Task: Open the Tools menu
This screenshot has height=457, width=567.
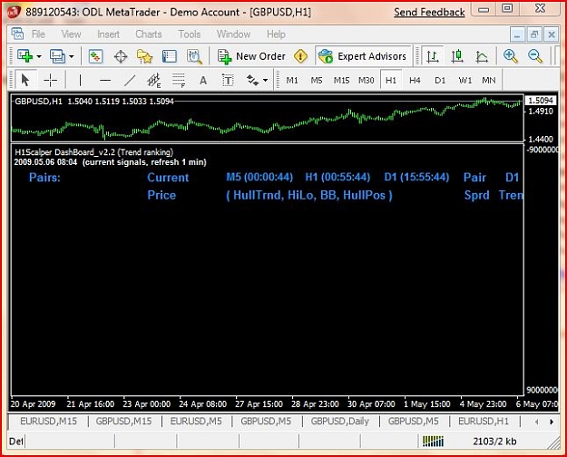Action: coord(189,34)
